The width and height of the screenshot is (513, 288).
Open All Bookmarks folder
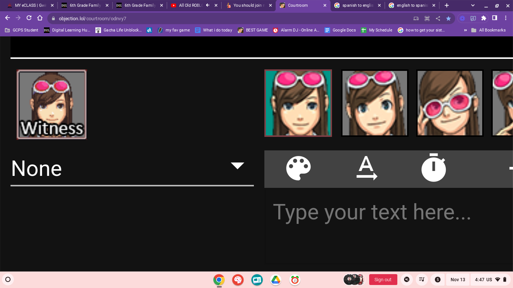tap(489, 30)
